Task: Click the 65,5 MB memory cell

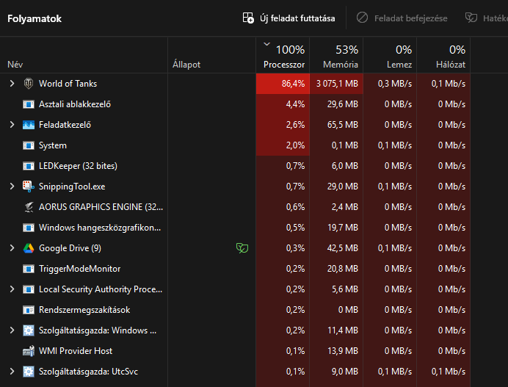Action: 336,125
